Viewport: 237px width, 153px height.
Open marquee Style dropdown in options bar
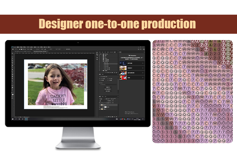point(46,49)
